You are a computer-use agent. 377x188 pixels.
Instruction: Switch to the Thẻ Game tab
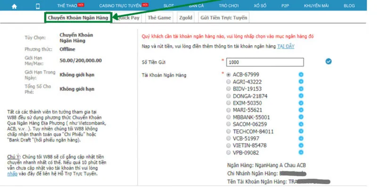[158, 18]
